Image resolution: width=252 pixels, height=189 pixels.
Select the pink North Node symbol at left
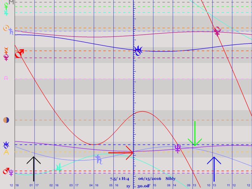point(6,78)
